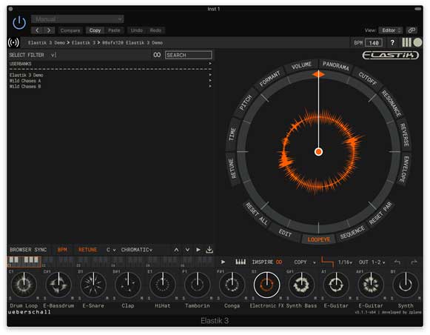Click the round light circle icon
The width and height of the screenshot is (430, 335).
pos(417,42)
